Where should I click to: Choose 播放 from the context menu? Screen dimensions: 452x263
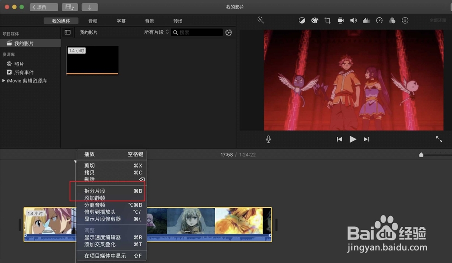(112, 154)
